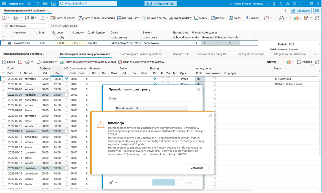The image size is (322, 193).
Task: Click RCP wg Harm. toolbar command
Action: point(129,18)
